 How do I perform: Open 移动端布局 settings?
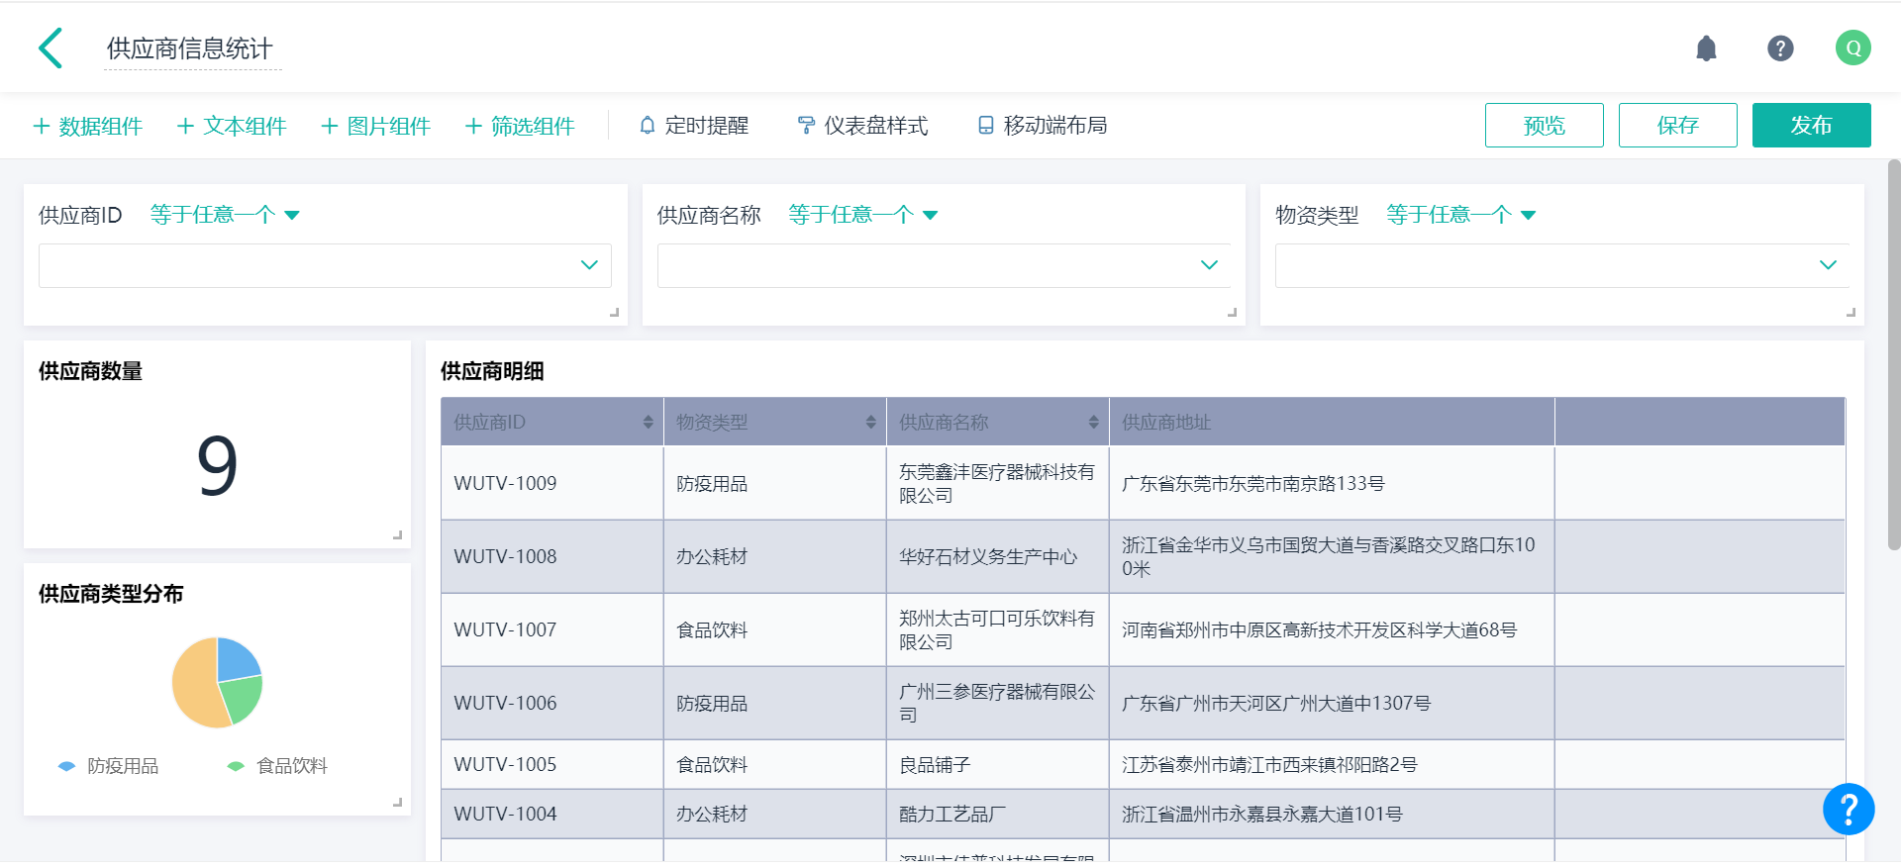point(1043,126)
